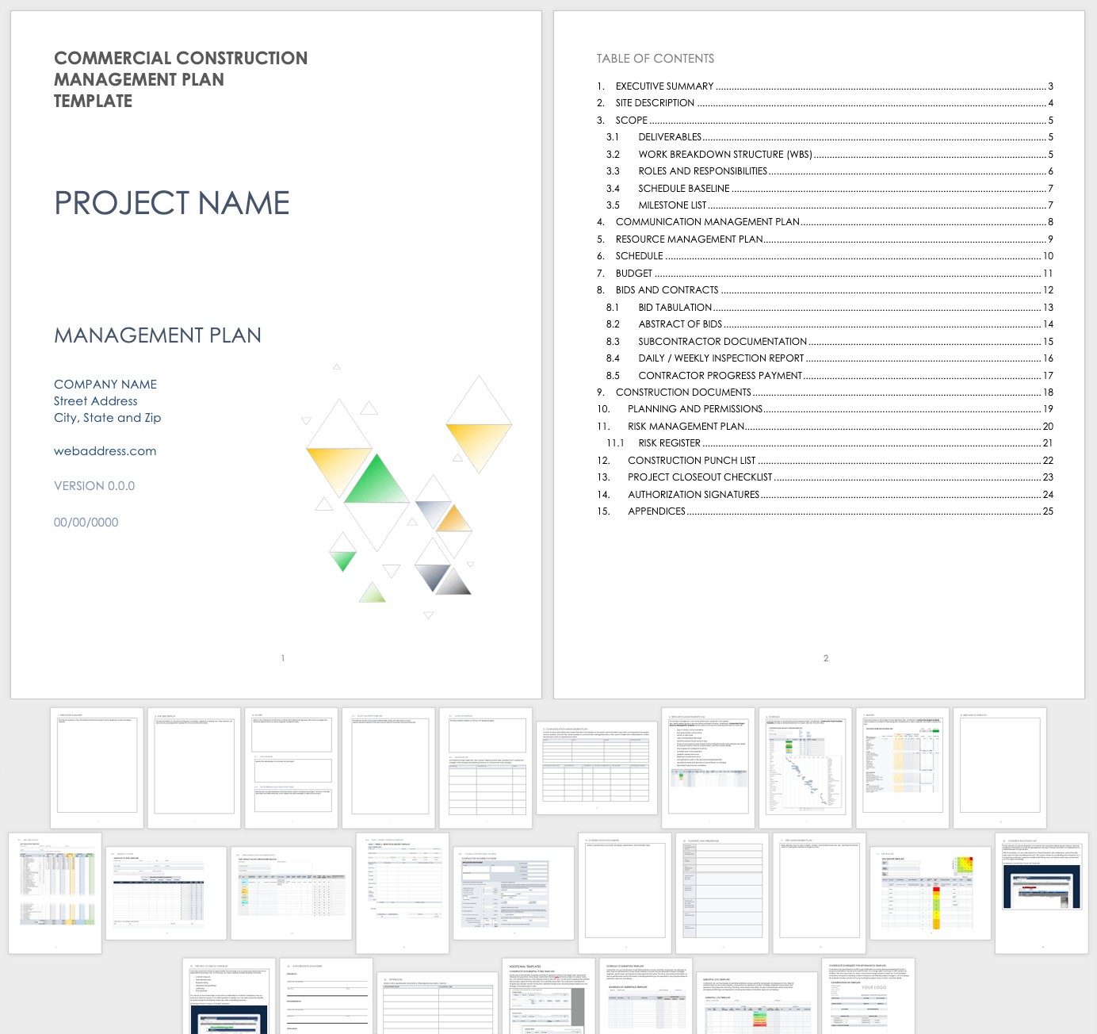Select the Appendices page thumbnail
Image resolution: width=1097 pixels, height=1034 pixels.
[x=438, y=1003]
